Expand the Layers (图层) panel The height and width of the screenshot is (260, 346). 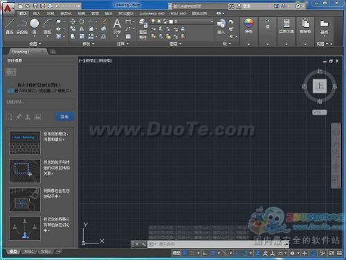(x=175, y=44)
